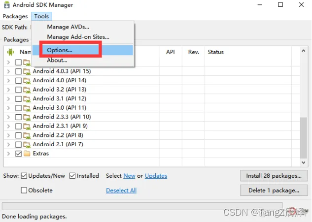Click the Android 2.1 (API 7) folder icon
Viewport: 312px width, 222px height.
tap(27, 145)
